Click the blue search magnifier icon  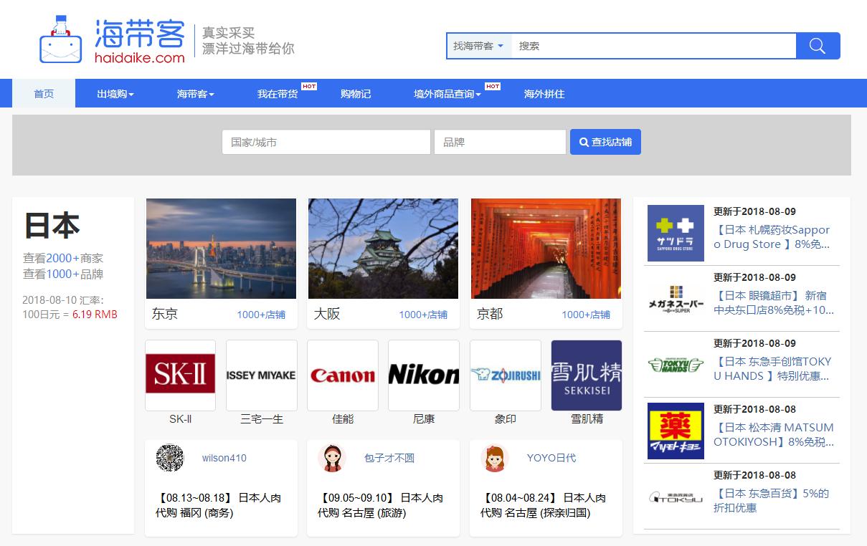point(818,45)
